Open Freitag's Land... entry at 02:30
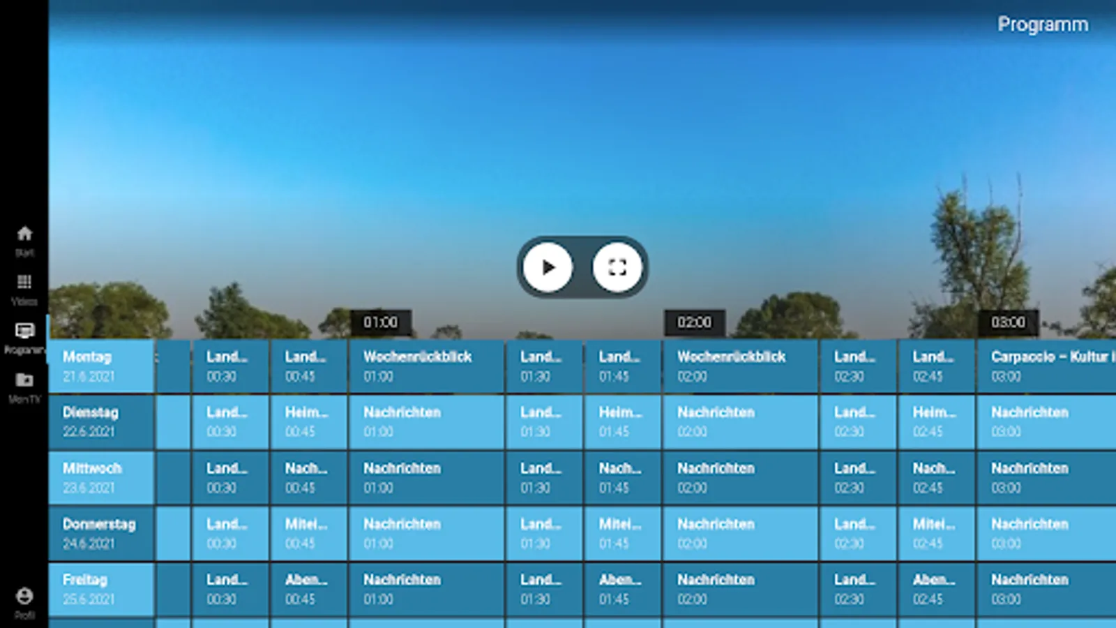1116x628 pixels. (x=859, y=590)
